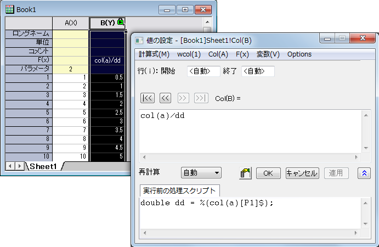Click cell value 10 in column A
The height and width of the screenshot is (247, 379).
coord(71,156)
